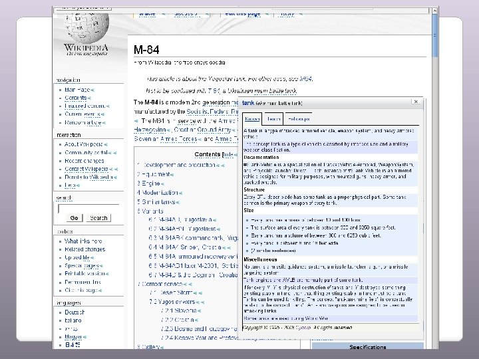Click the page vertical scrollbar thumb

click(x=434, y=35)
